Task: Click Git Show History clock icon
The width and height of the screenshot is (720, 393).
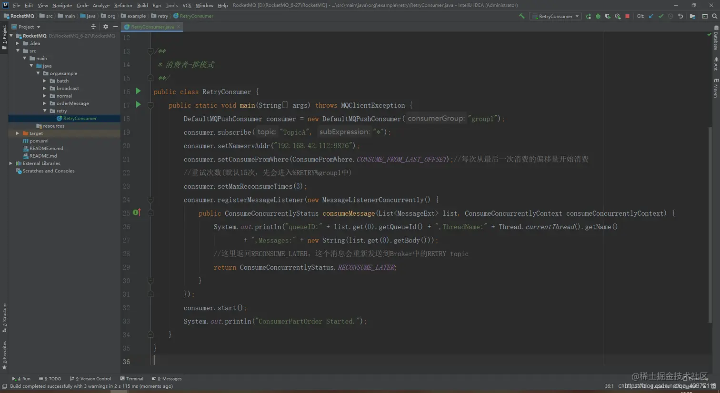Action: coord(670,16)
